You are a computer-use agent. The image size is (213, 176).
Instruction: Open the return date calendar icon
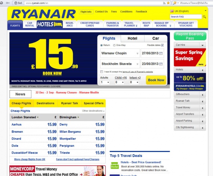[161, 64]
